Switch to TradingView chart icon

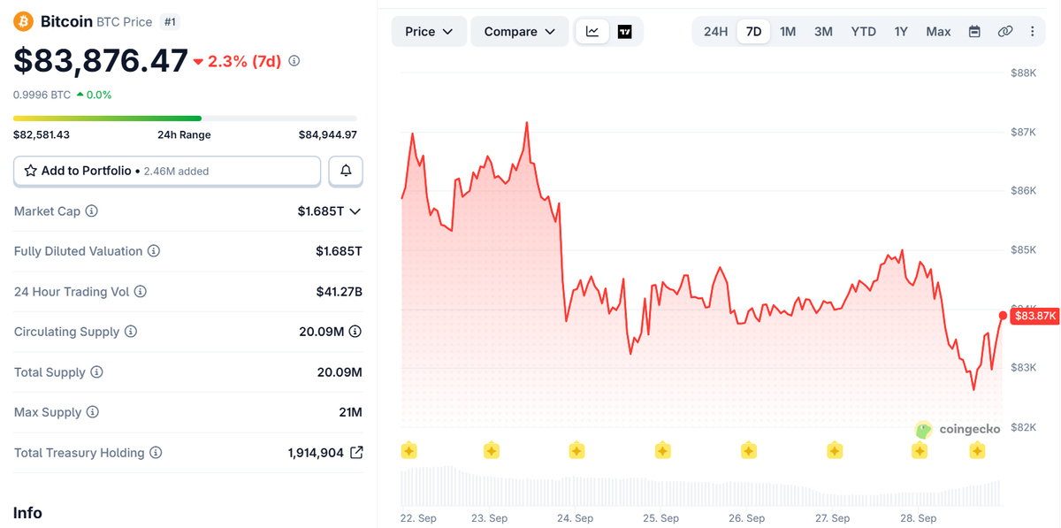(624, 32)
